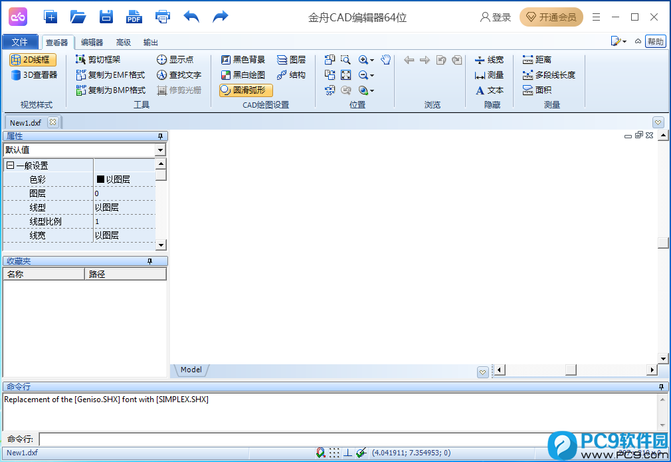This screenshot has width=671, height=462.
Task: Open the hamburger main menu
Action: (596, 17)
